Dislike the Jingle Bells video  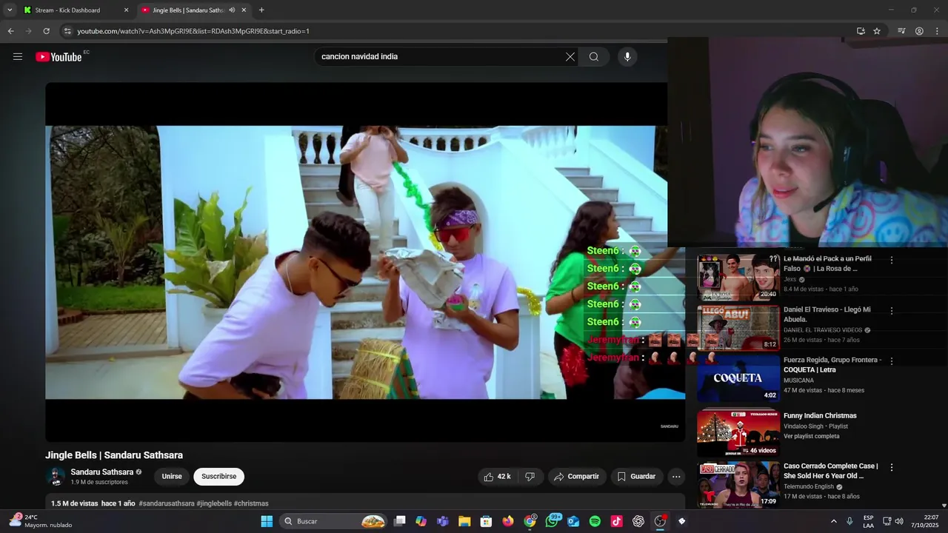[530, 477]
